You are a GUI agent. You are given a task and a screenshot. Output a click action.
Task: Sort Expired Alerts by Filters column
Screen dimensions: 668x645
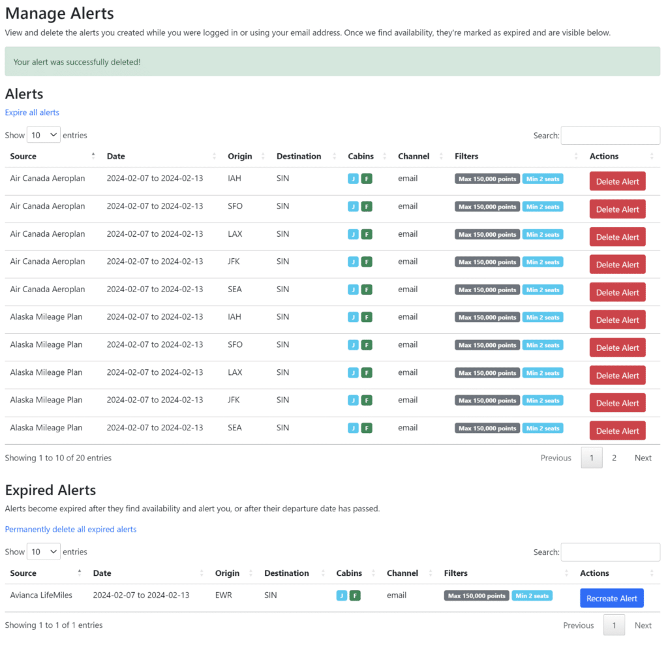point(456,573)
